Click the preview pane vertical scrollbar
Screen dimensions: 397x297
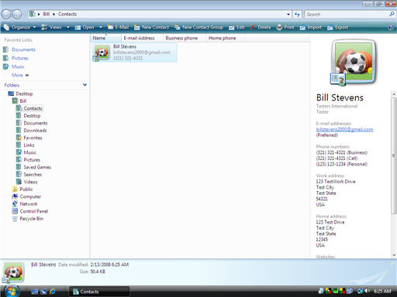pyautogui.click(x=394, y=155)
